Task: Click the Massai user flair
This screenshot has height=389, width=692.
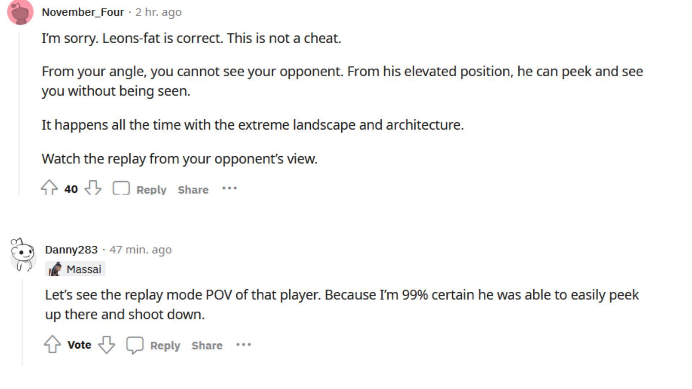Action: 75,269
